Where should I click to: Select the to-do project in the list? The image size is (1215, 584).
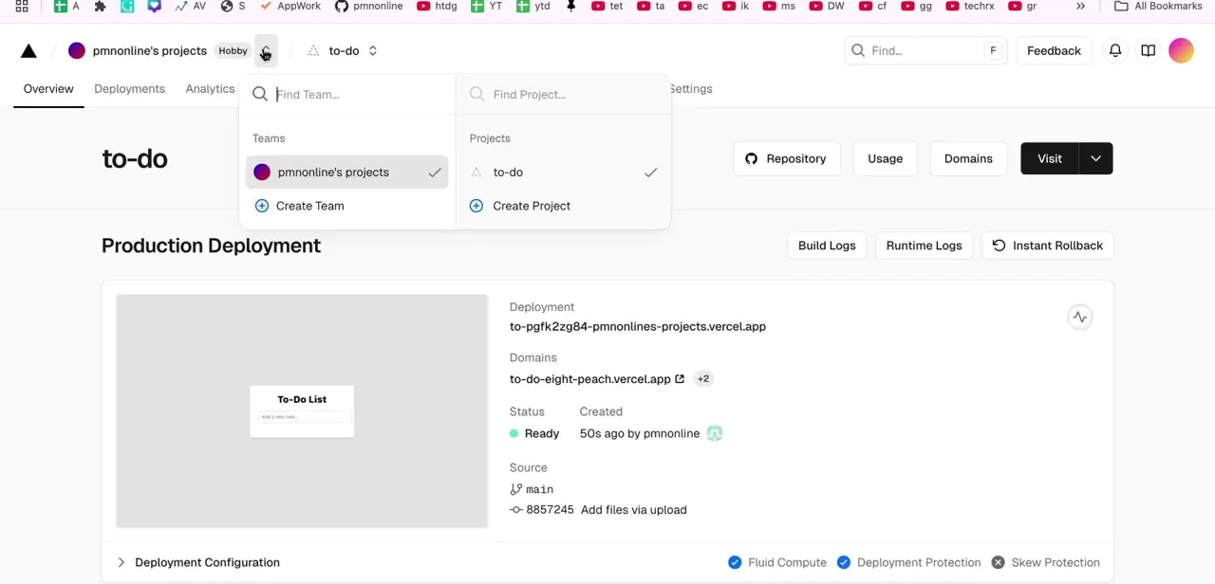[x=563, y=172]
